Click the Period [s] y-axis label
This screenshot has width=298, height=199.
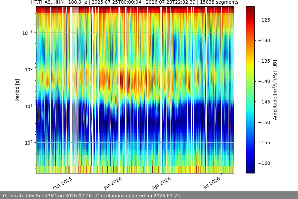coord(17,90)
